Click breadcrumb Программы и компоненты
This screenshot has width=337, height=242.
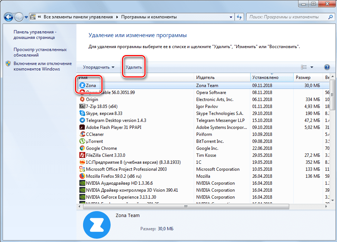(149, 17)
